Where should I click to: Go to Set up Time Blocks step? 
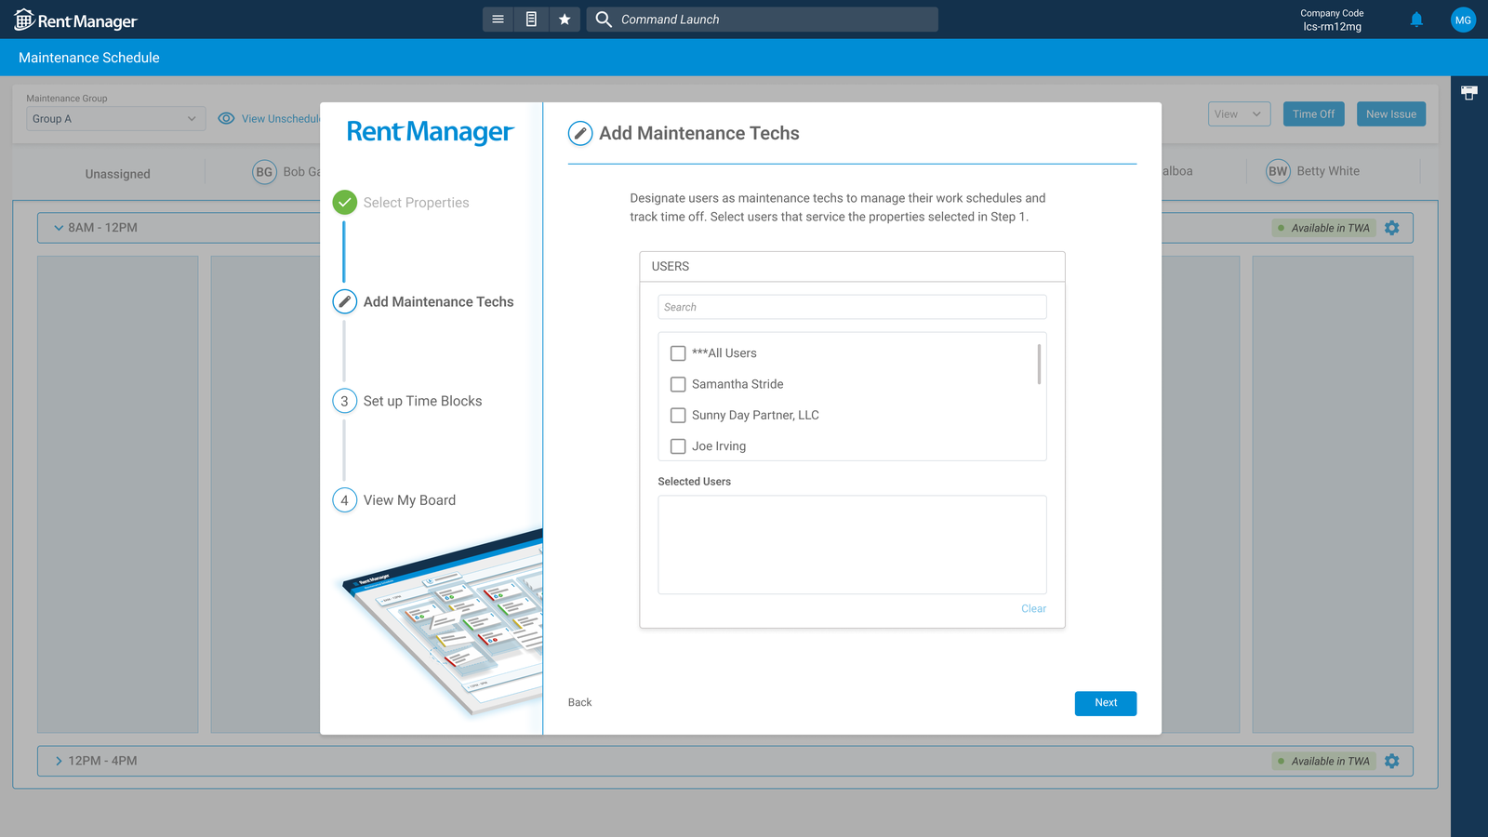(x=422, y=401)
